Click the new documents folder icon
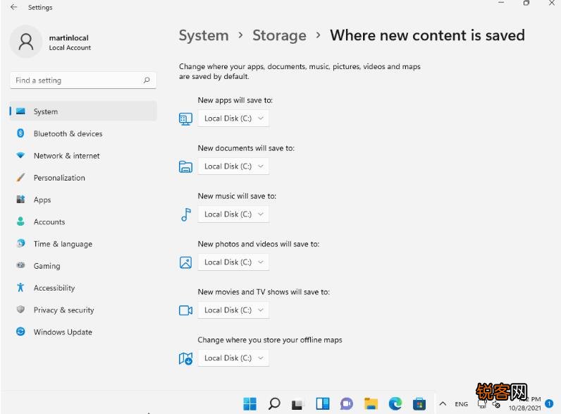561x414 pixels. pyautogui.click(x=185, y=167)
